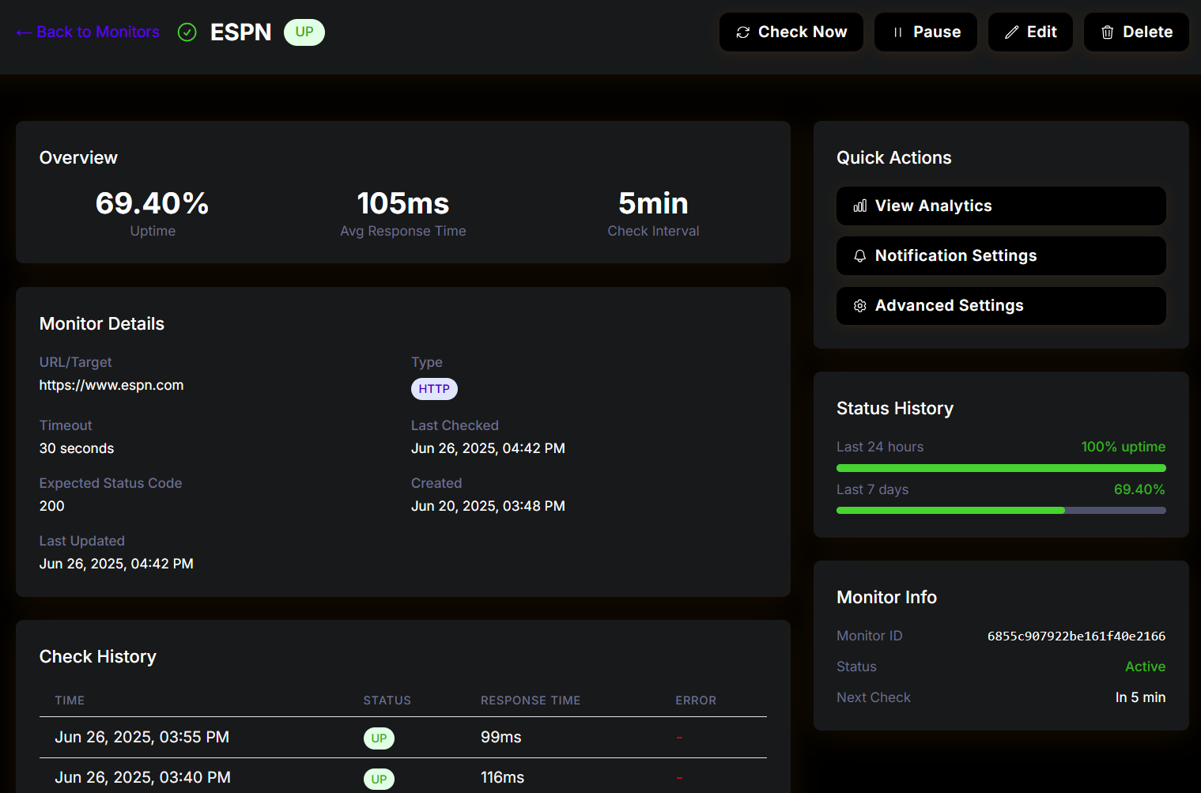1201x793 pixels.
Task: Click the trash can icon in Delete button
Action: pos(1108,32)
